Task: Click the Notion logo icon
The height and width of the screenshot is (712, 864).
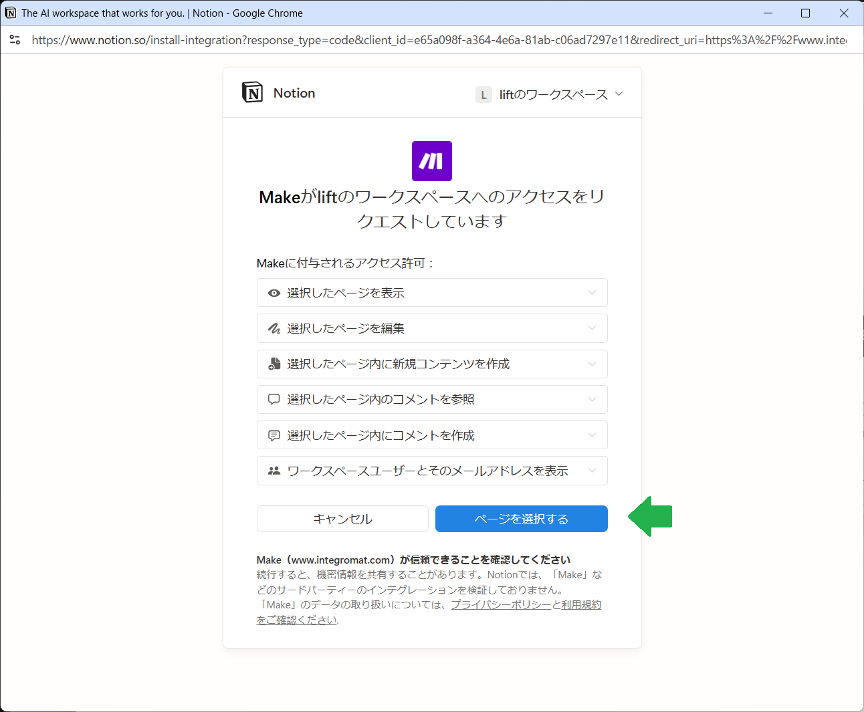Action: [x=252, y=92]
